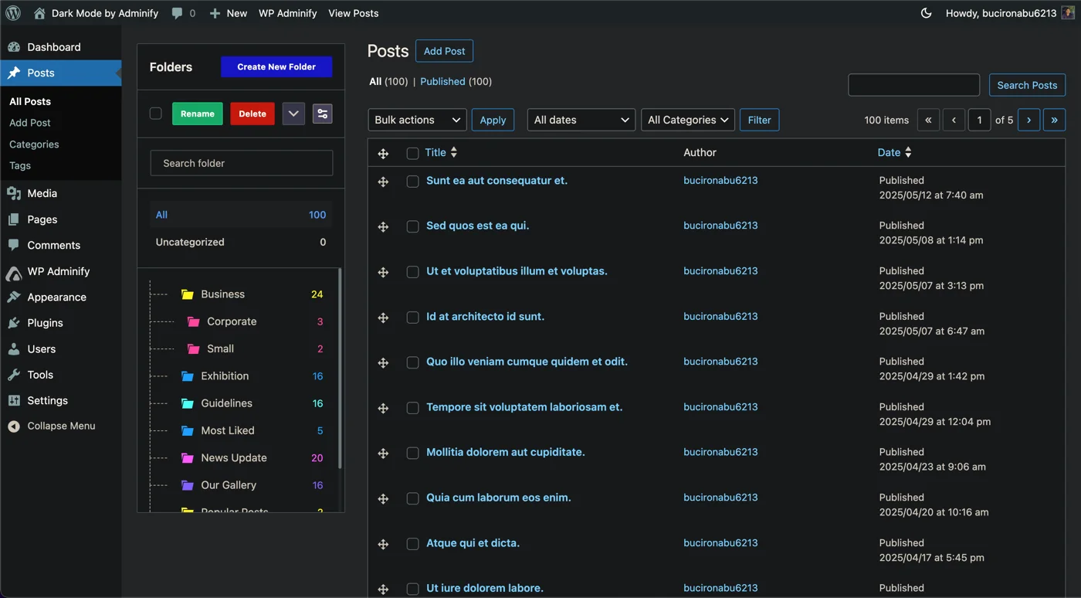Image resolution: width=1081 pixels, height=598 pixels.
Task: Open Appearance from the sidebar
Action: pos(57,297)
